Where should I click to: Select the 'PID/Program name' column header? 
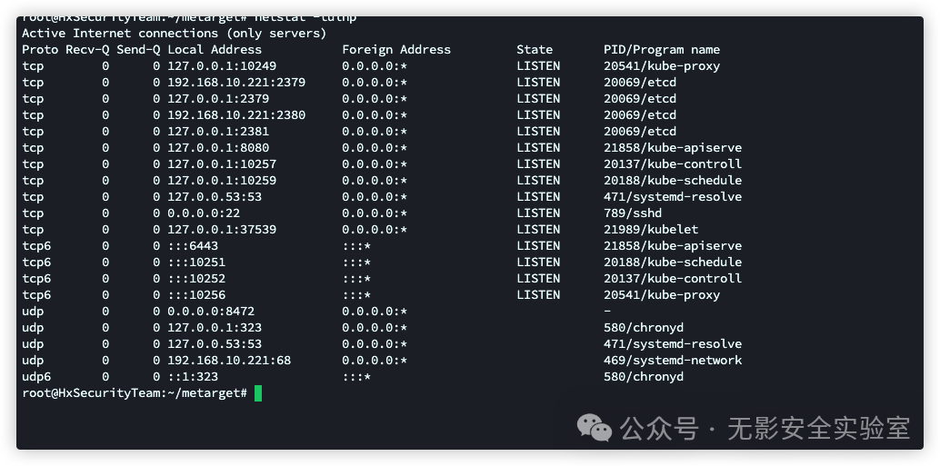coord(662,50)
